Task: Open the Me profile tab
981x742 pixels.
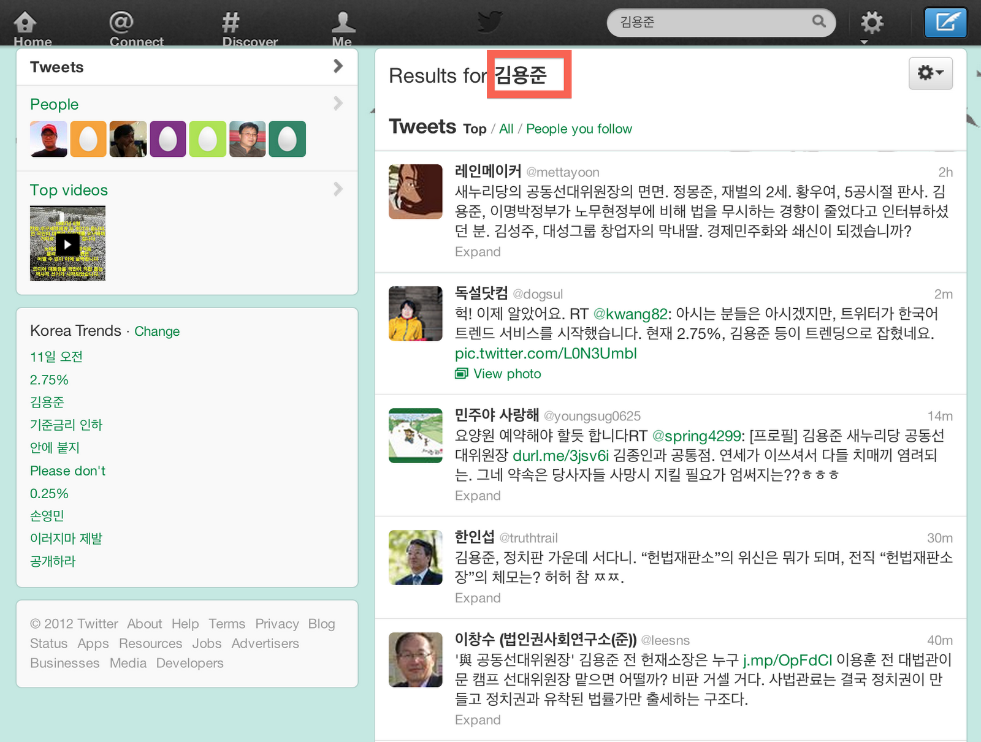Action: 342,28
